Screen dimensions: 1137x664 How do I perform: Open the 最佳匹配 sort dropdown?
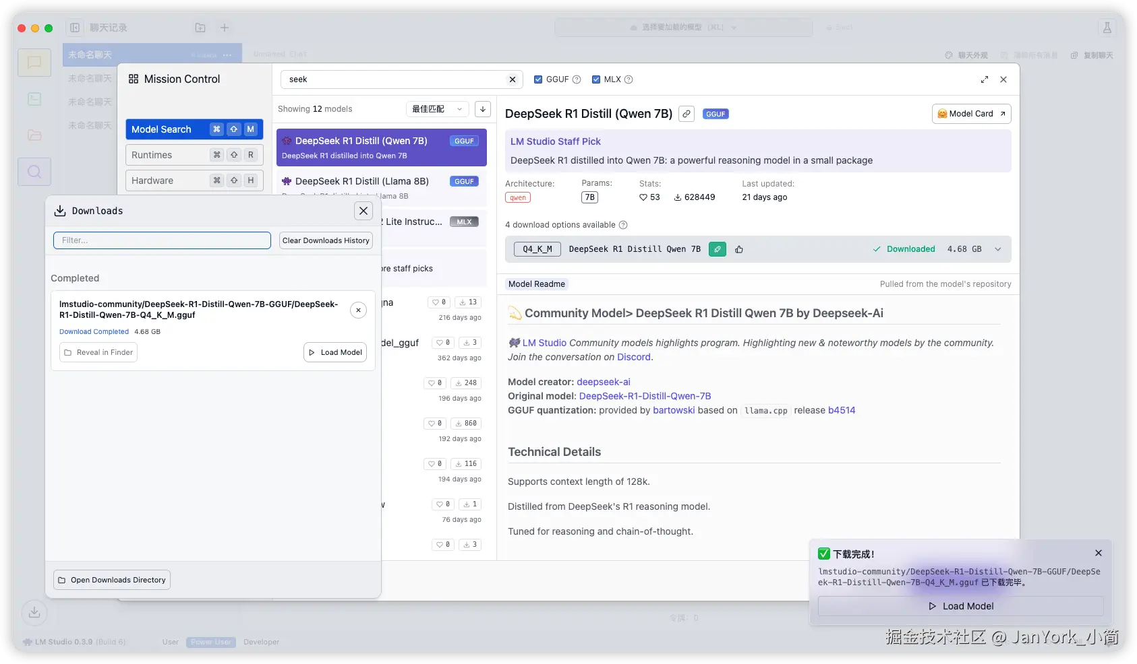437,109
